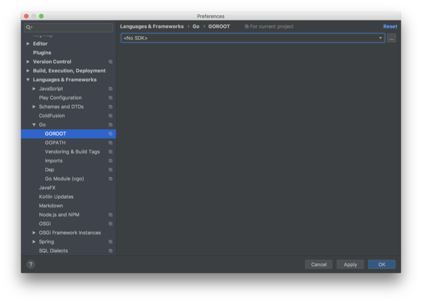Click the project icon next to Node.js and NPM

coord(110,215)
